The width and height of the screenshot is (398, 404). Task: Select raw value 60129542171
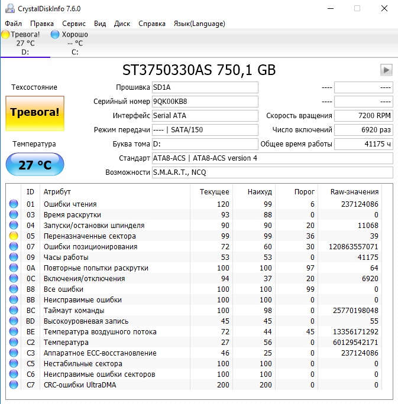click(x=355, y=343)
